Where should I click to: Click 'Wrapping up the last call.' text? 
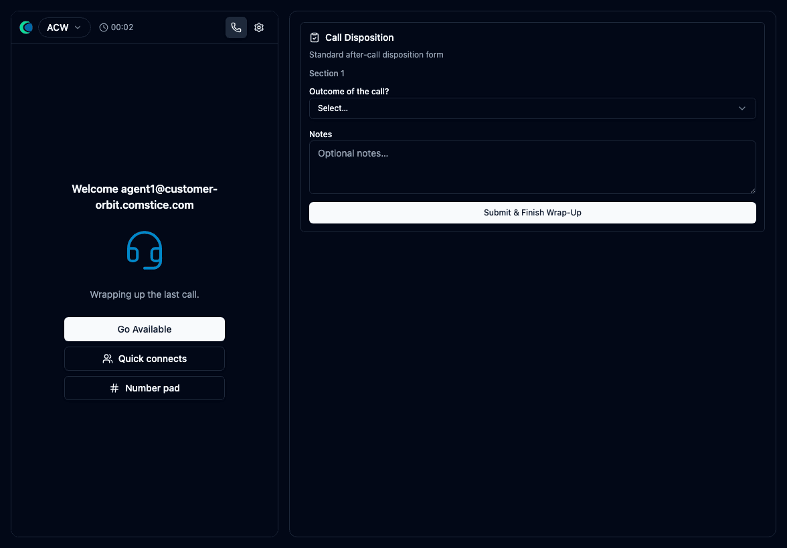(145, 294)
